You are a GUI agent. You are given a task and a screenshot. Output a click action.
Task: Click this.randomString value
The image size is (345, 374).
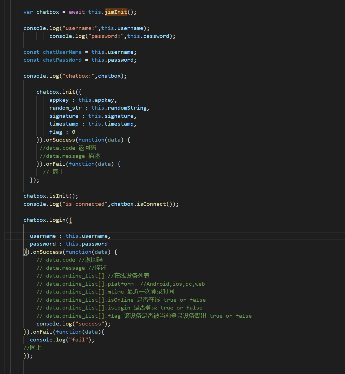click(119, 108)
